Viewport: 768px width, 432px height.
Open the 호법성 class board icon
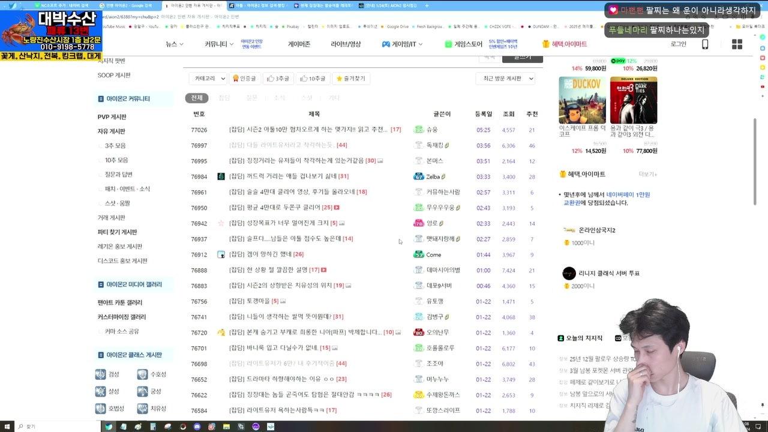[x=101, y=409]
